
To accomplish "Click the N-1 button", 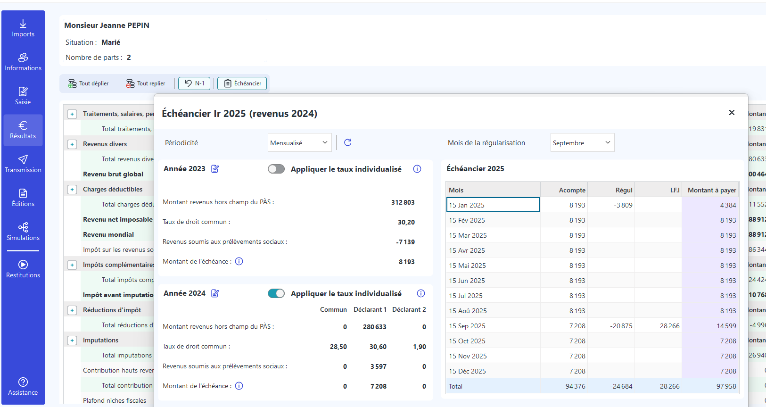I will click(194, 83).
